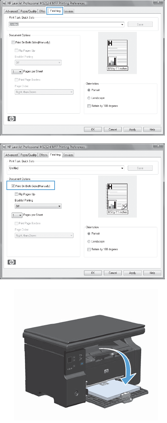Open Pages per Sheet dropdown in lower dialog
The height and width of the screenshot is (423, 167).
click(17, 215)
